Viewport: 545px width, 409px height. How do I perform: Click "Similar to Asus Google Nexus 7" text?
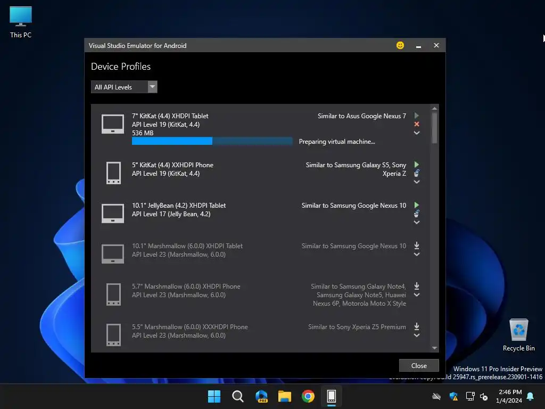(362, 116)
